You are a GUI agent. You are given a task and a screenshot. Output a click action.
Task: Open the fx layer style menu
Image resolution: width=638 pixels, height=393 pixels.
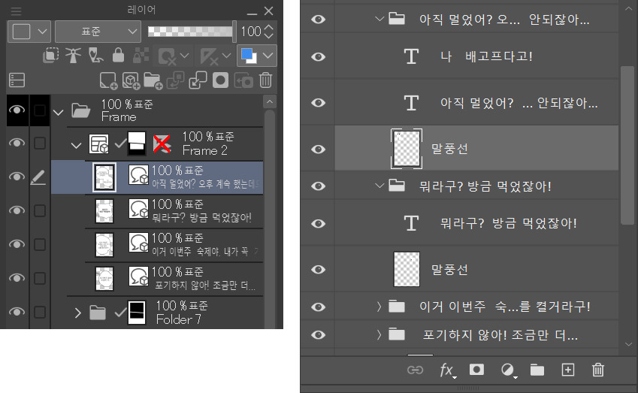[x=447, y=370]
